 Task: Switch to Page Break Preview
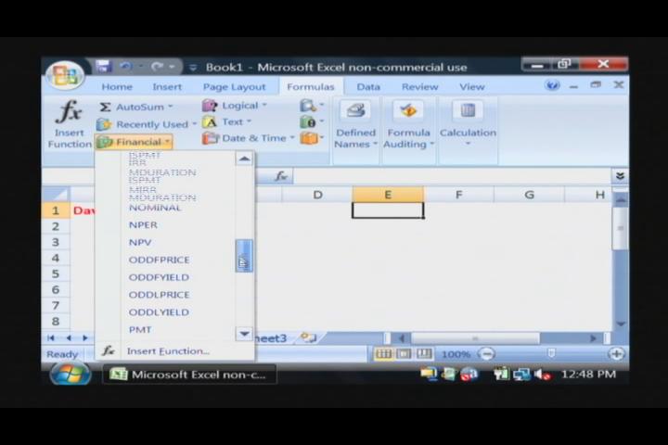point(424,354)
